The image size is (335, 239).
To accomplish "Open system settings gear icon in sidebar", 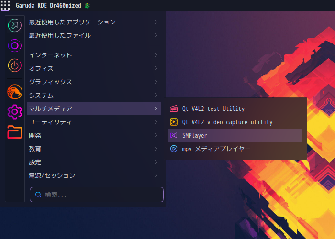I will point(15,111).
